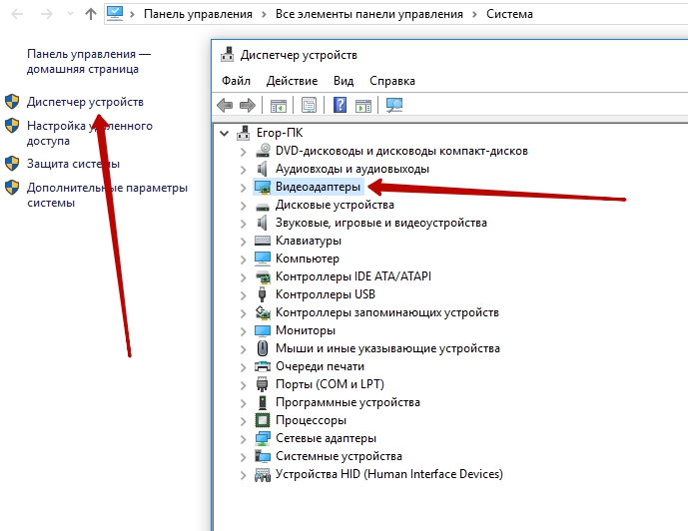
Task: Expand the Мониторы node
Action: point(243,331)
